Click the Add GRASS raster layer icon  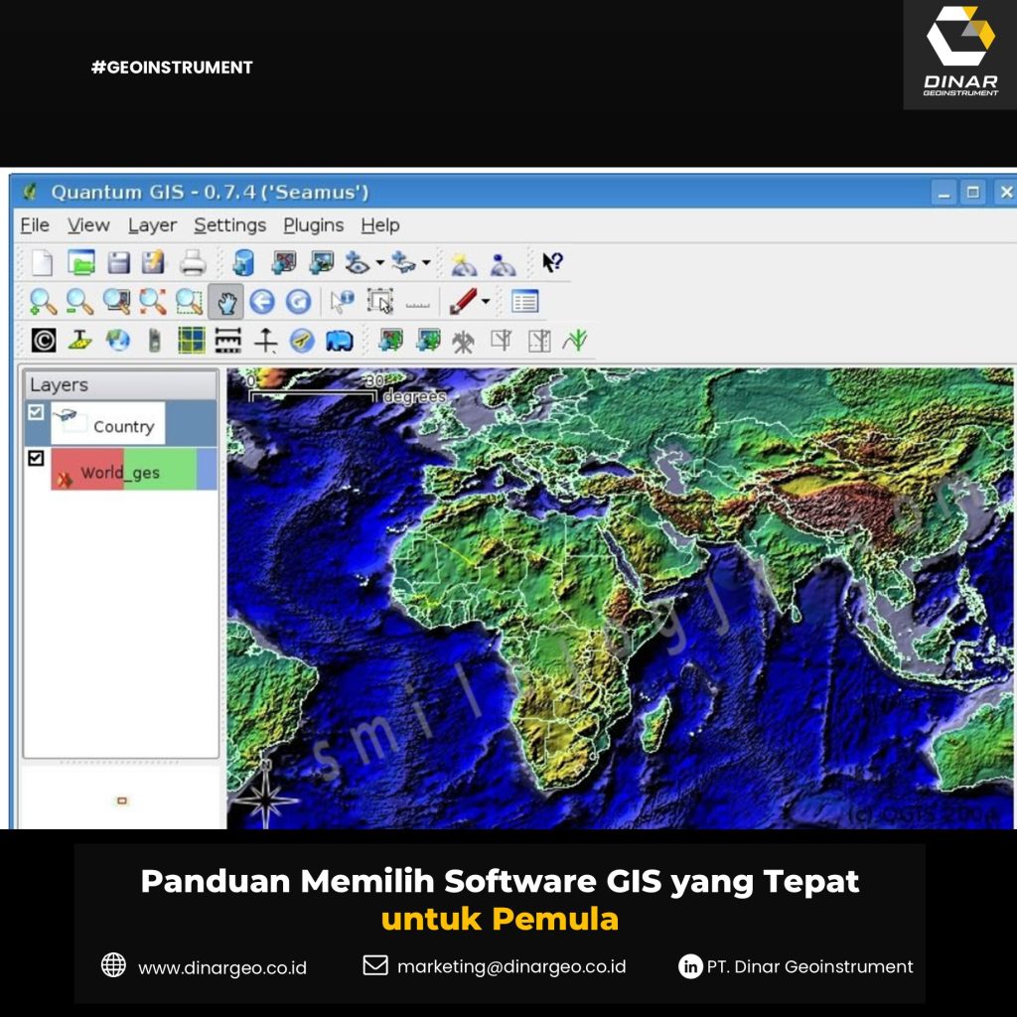click(428, 341)
